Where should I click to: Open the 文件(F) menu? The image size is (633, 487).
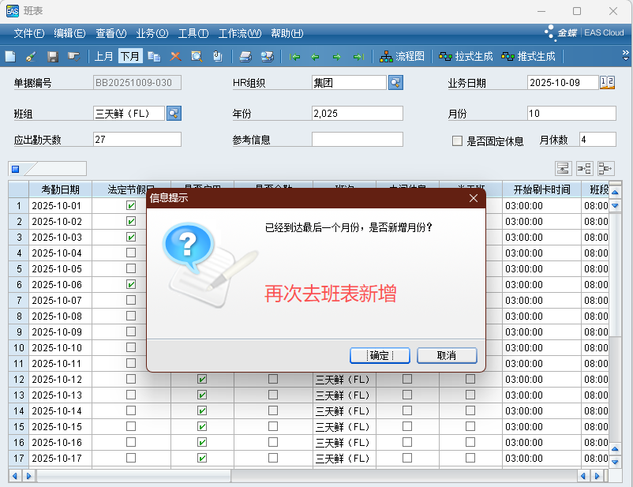click(x=29, y=33)
